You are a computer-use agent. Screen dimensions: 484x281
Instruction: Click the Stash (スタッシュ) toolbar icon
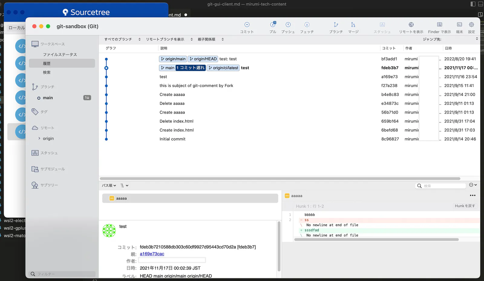click(382, 25)
